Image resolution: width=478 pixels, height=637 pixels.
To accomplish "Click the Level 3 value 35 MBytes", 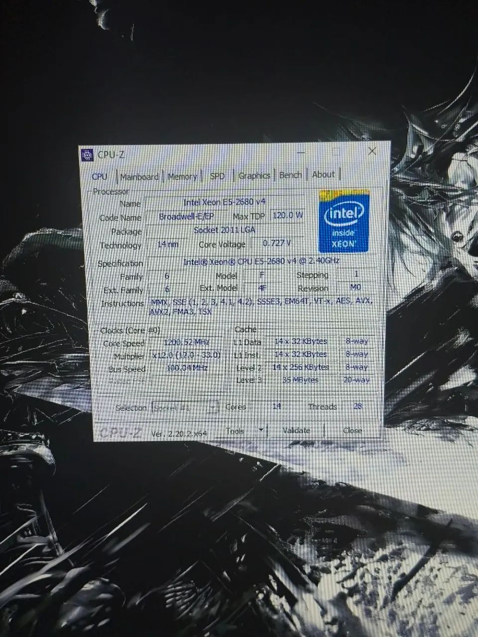I will click(x=301, y=380).
